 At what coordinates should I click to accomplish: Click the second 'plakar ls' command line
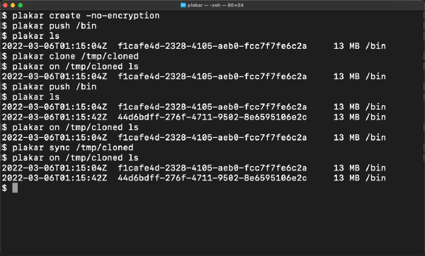coord(36,97)
